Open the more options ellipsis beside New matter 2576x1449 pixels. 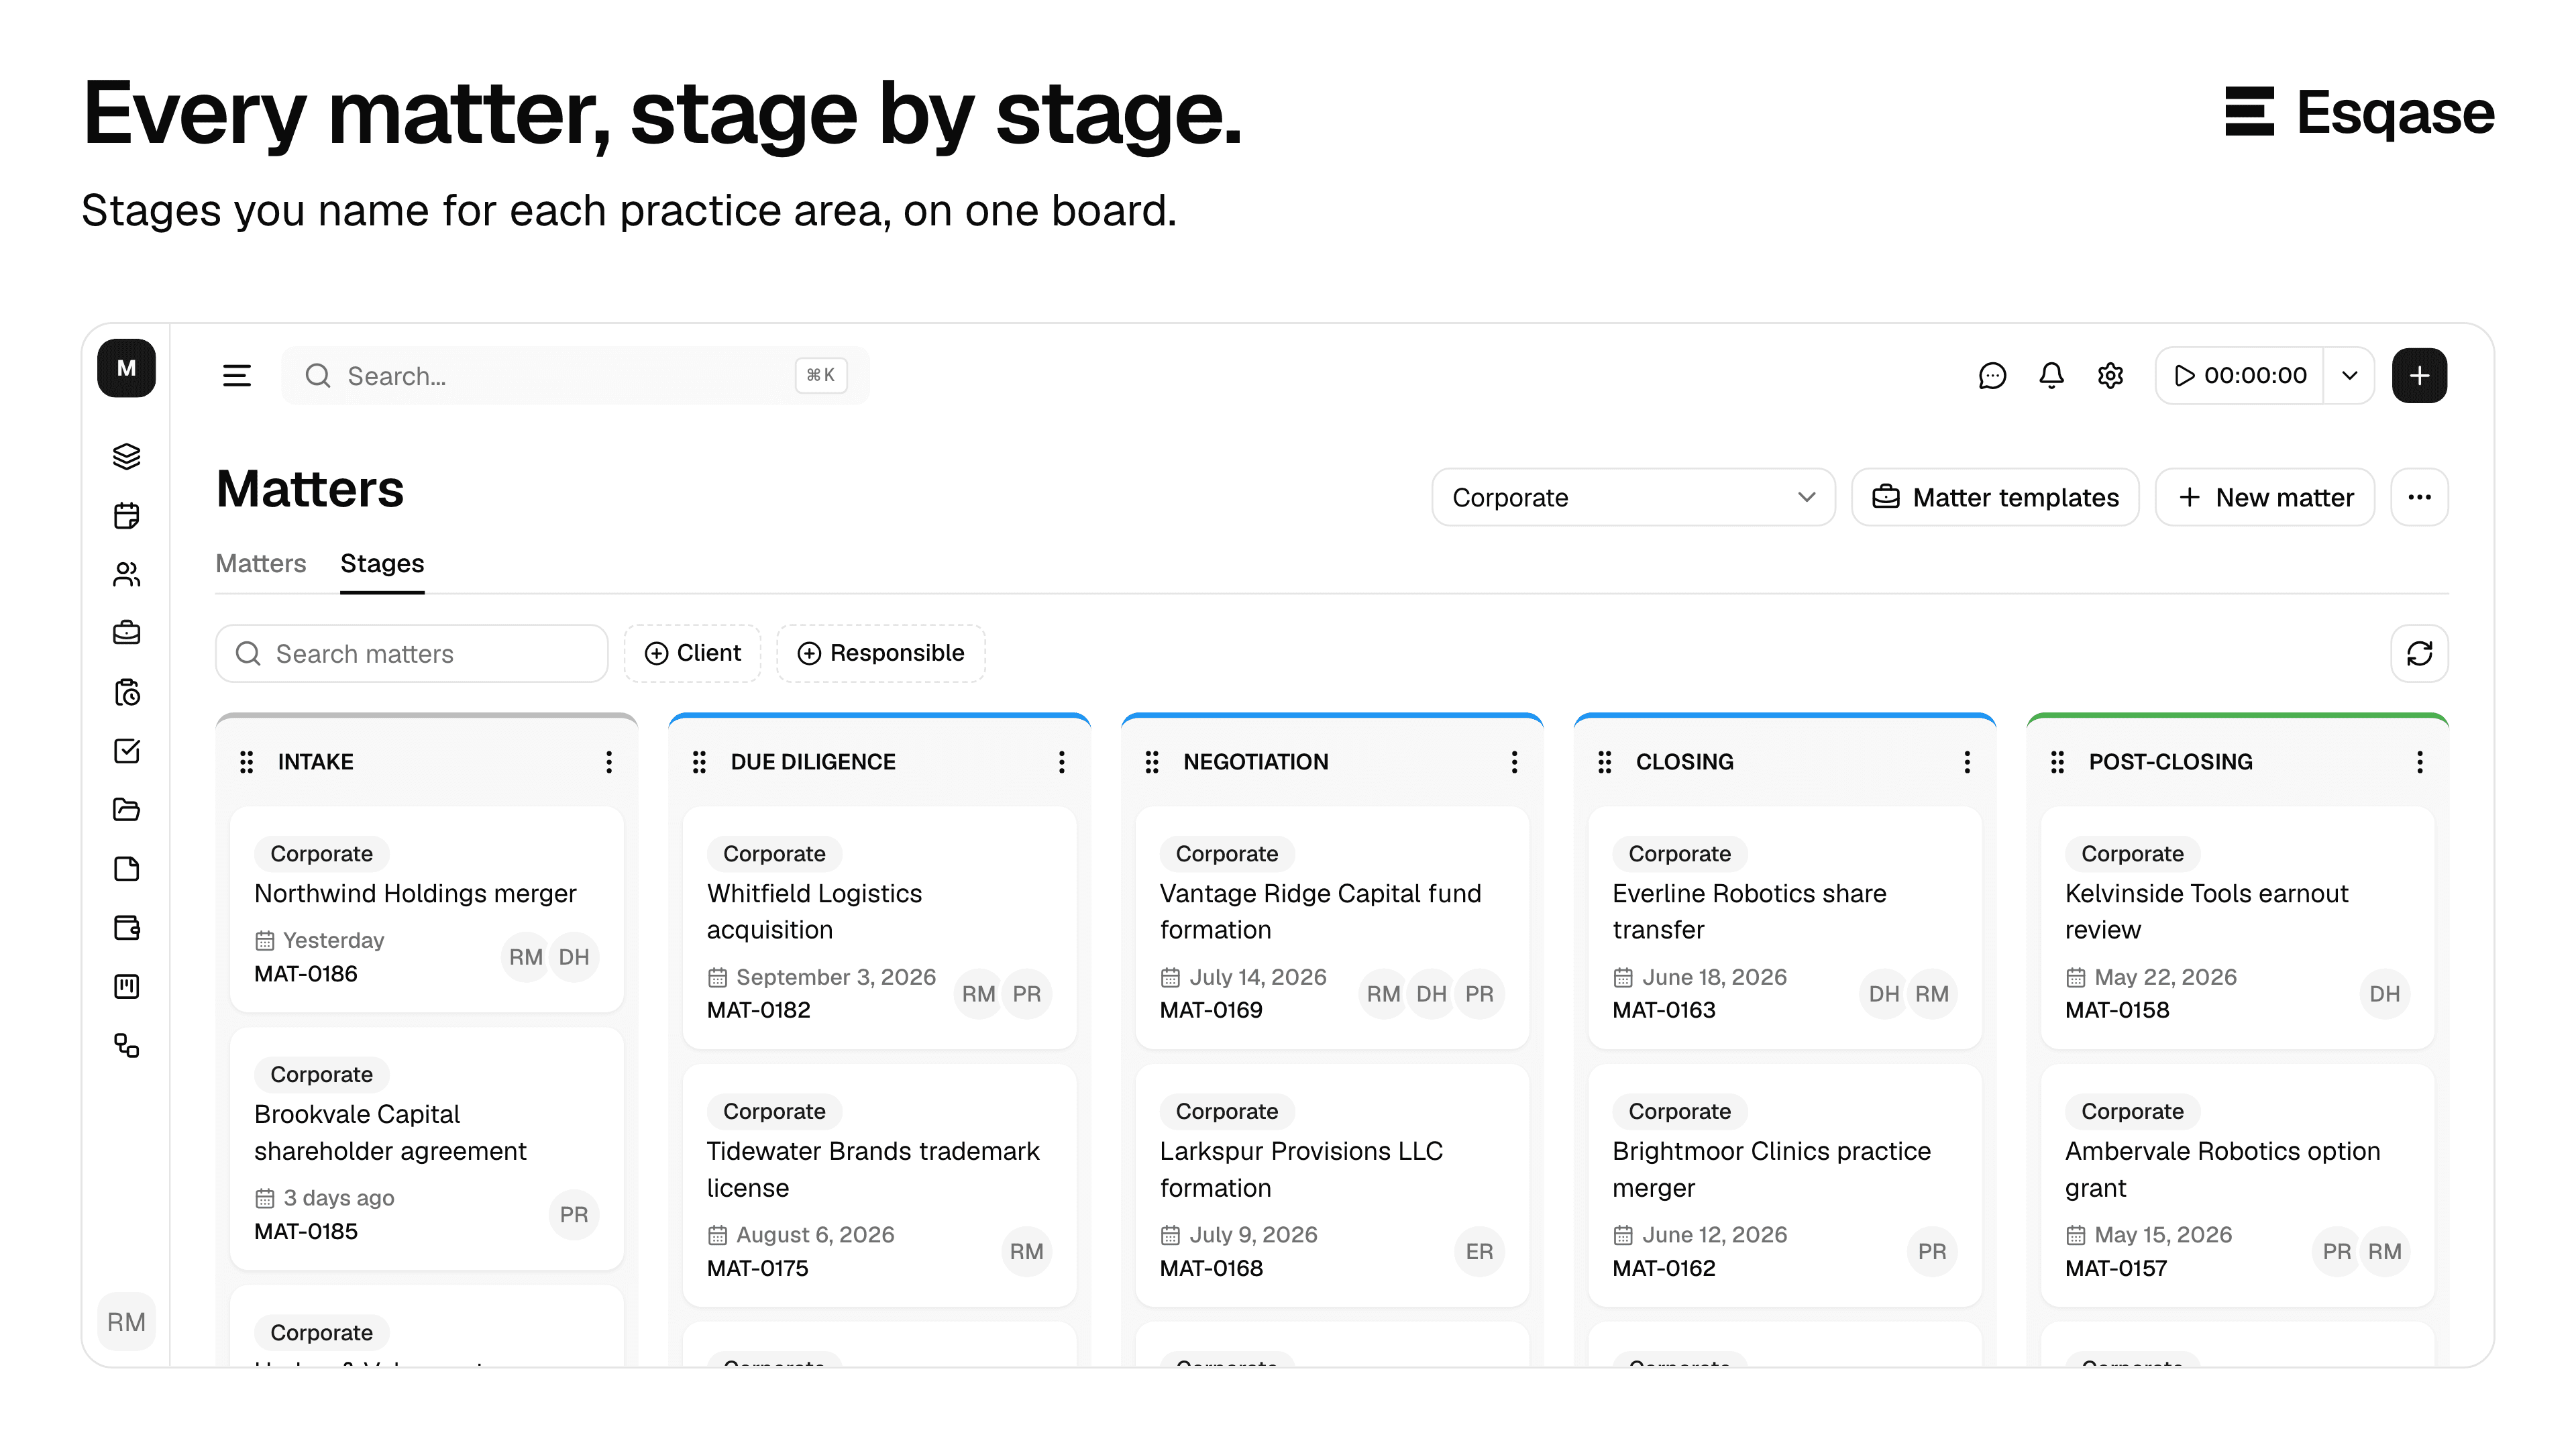coord(2419,497)
